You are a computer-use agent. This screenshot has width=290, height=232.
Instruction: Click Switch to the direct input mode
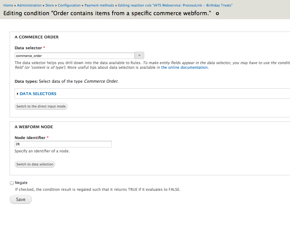click(41, 106)
